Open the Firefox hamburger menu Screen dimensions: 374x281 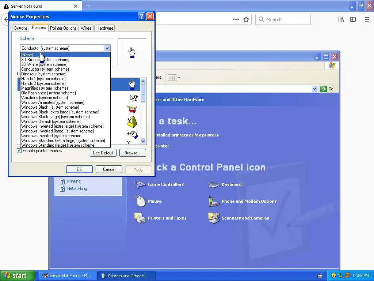[367, 19]
